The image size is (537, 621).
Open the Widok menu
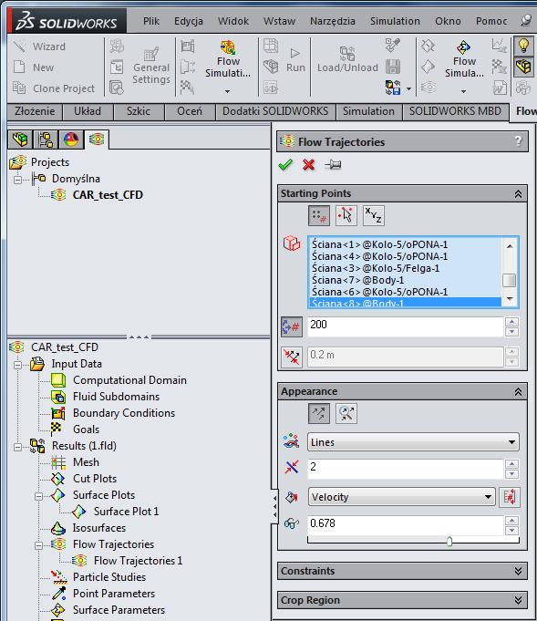(233, 21)
